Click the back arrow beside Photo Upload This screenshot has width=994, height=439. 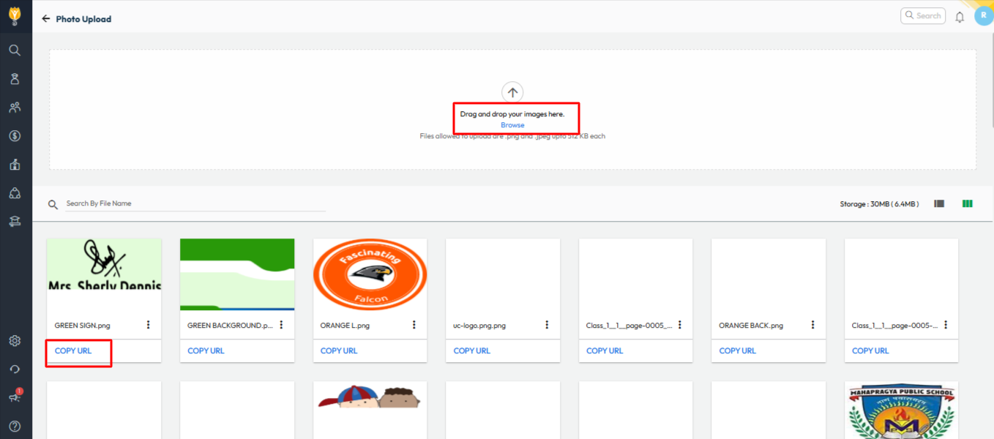coord(46,19)
